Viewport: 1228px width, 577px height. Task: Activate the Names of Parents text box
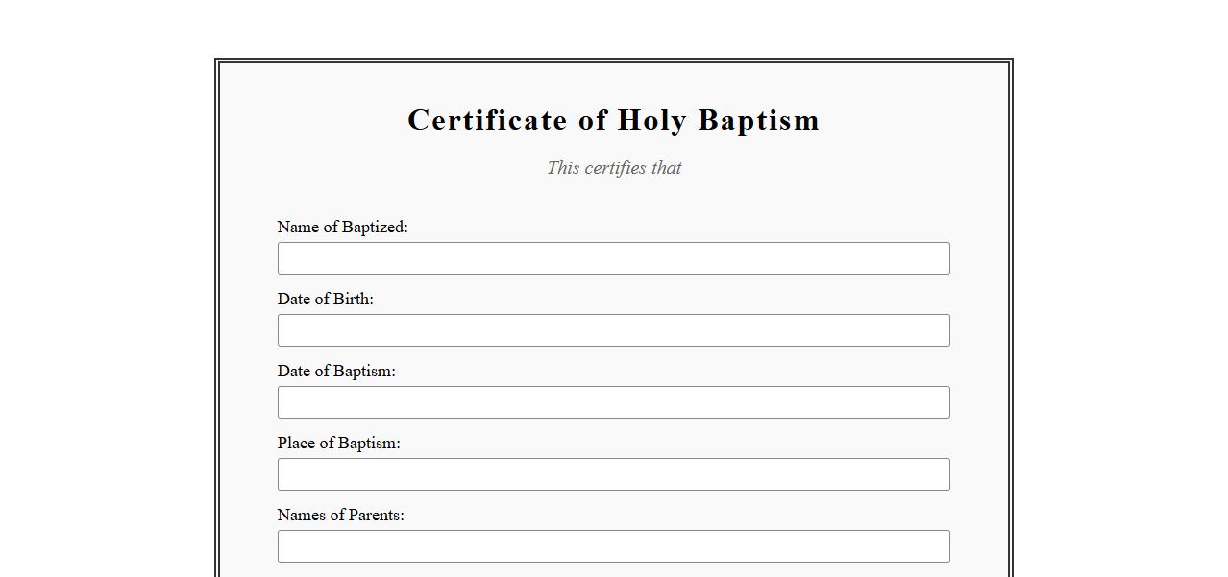(613, 546)
